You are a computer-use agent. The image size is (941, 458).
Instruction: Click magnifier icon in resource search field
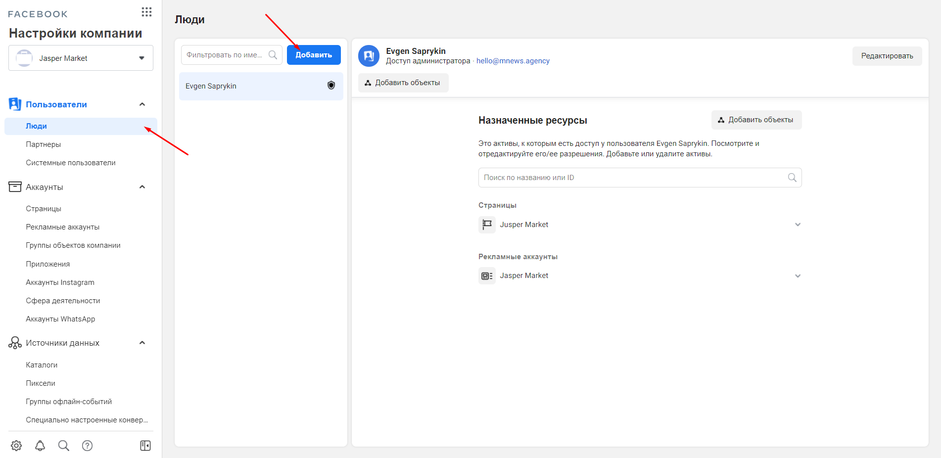[x=792, y=178]
